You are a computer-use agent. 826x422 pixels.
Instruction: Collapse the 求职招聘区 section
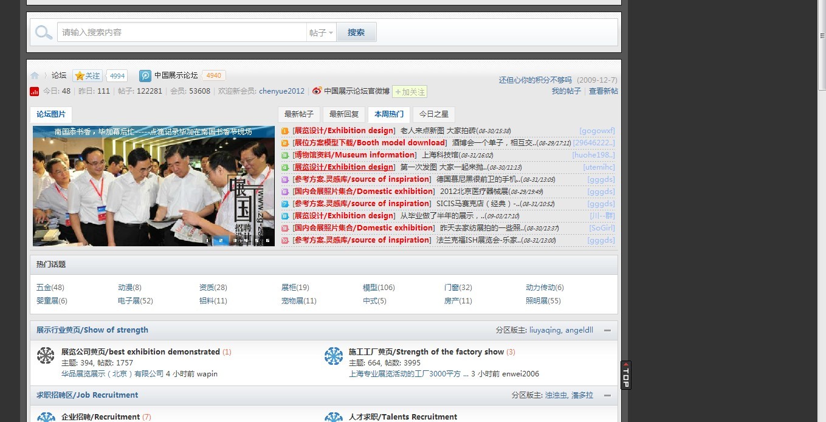point(607,395)
